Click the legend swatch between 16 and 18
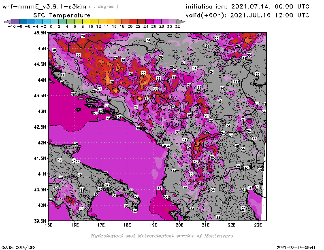This screenshot has height=250, width=324. [118, 21]
